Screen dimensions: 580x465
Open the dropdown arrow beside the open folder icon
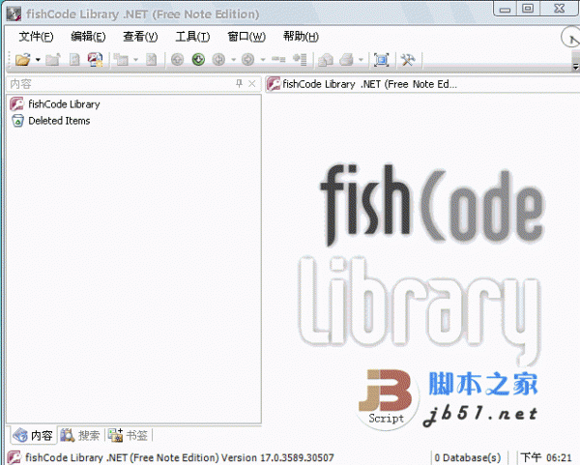coord(38,60)
